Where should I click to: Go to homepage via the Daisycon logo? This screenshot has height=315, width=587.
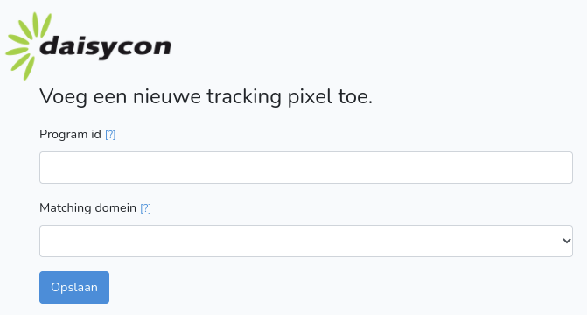coord(88,46)
